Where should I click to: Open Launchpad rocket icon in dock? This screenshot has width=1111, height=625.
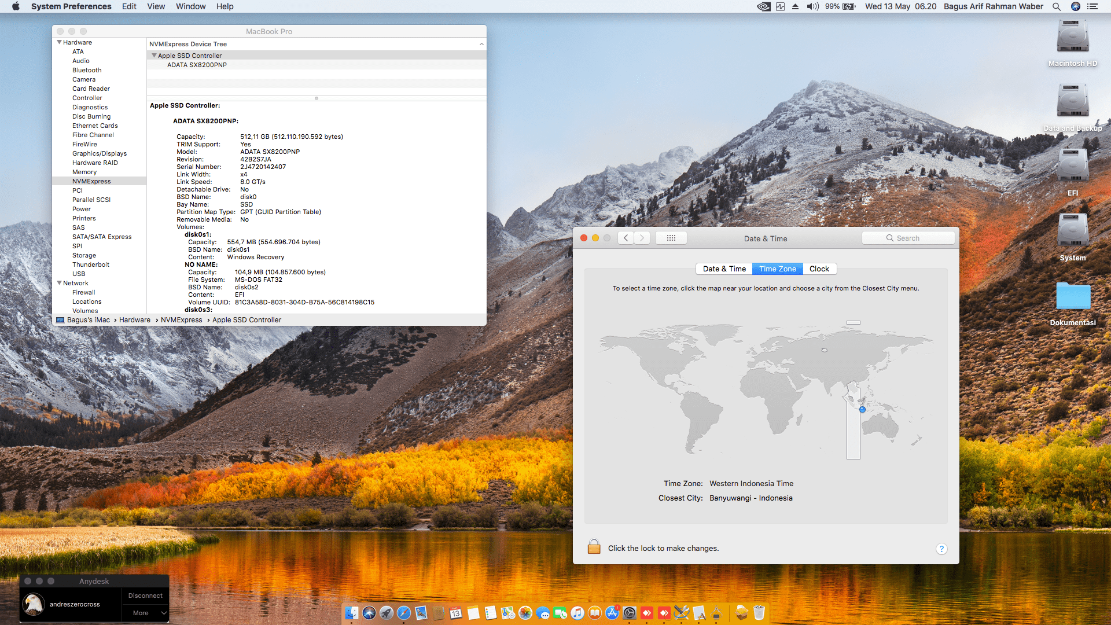387,613
